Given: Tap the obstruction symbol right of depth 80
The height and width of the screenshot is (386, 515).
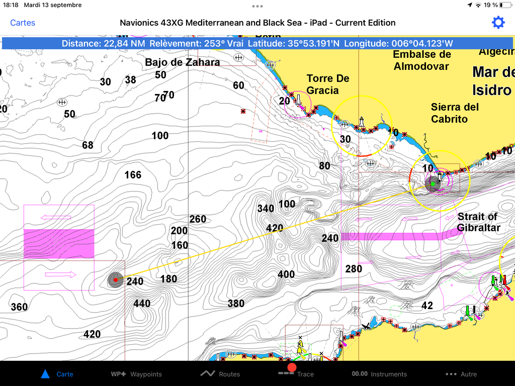Looking at the screenshot, I should (371, 163).
